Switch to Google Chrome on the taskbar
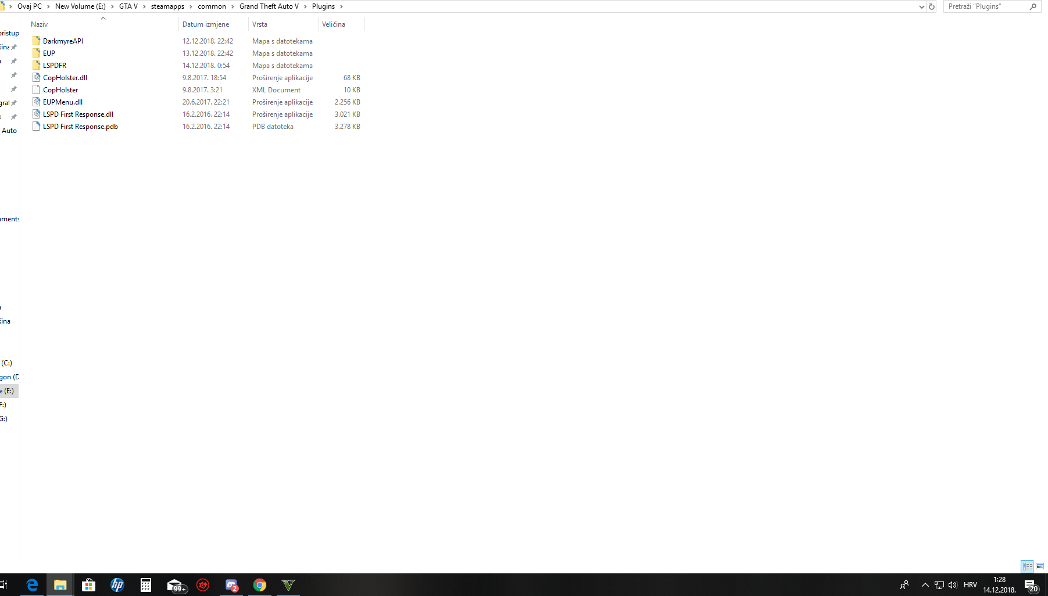This screenshot has width=1048, height=596. [260, 585]
